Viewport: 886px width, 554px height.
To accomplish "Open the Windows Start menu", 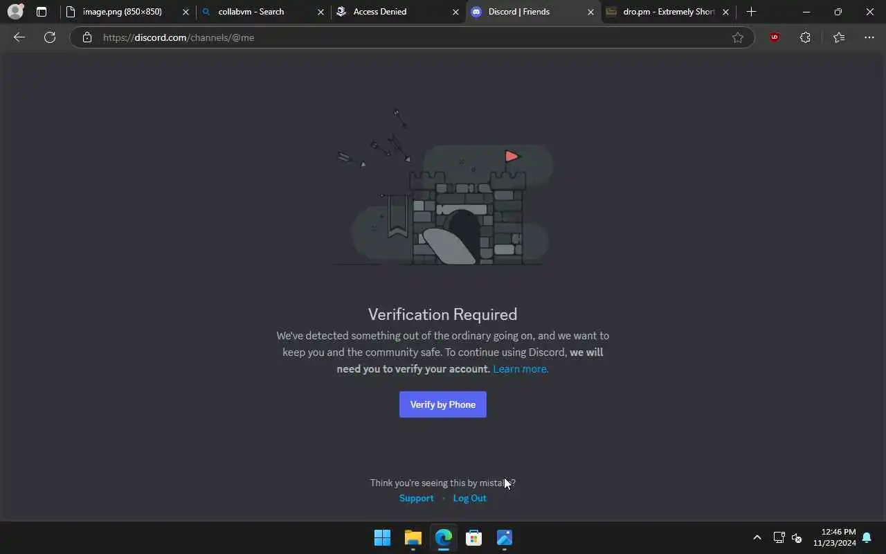I will pos(382,537).
